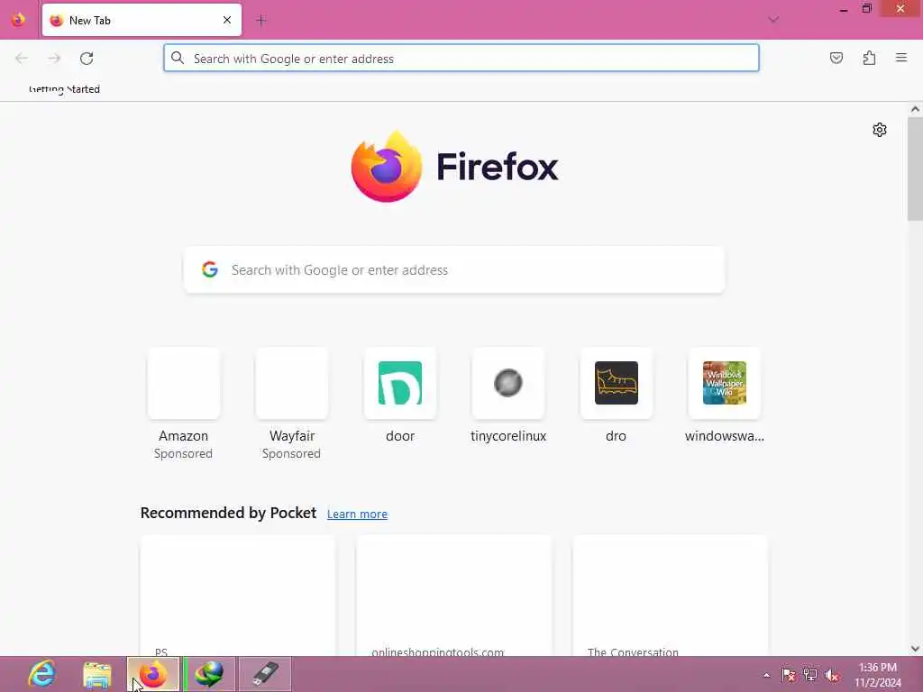This screenshot has height=692, width=923.
Task: Open the taskbar clock and date
Action: (878, 675)
